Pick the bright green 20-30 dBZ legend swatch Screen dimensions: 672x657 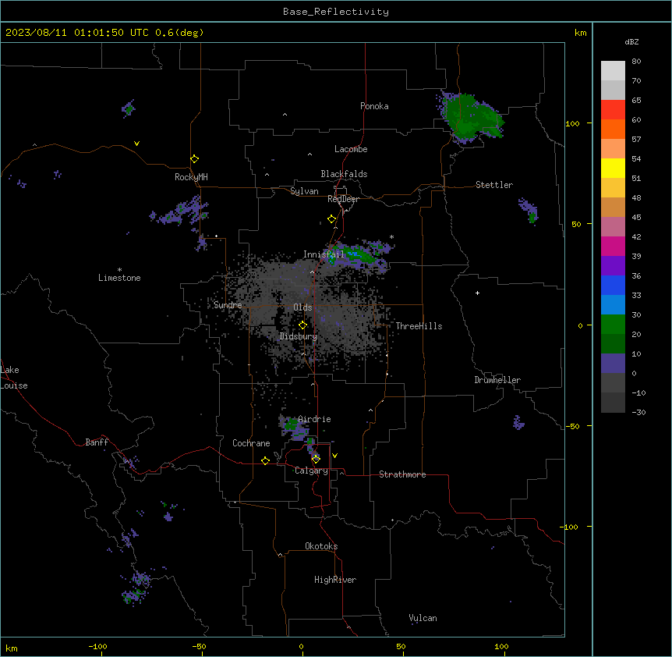613,325
